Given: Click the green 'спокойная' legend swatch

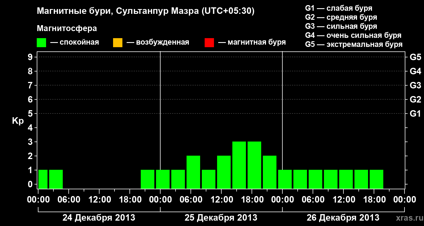Looking at the screenshot, I should (x=42, y=42).
